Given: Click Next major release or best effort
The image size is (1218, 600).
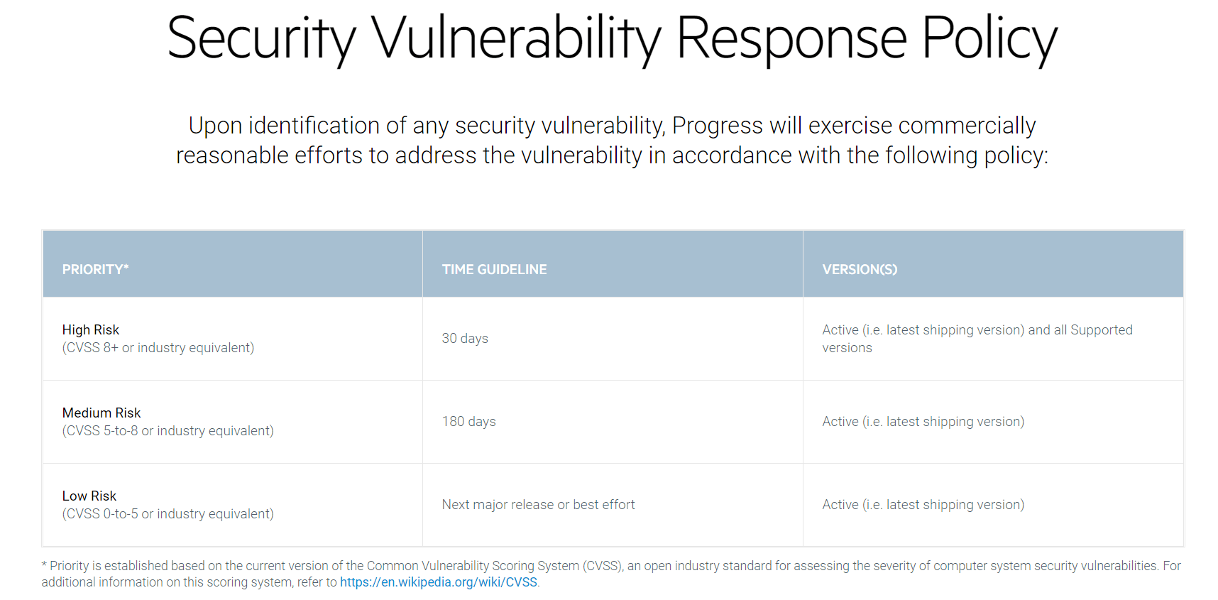Looking at the screenshot, I should pos(538,505).
